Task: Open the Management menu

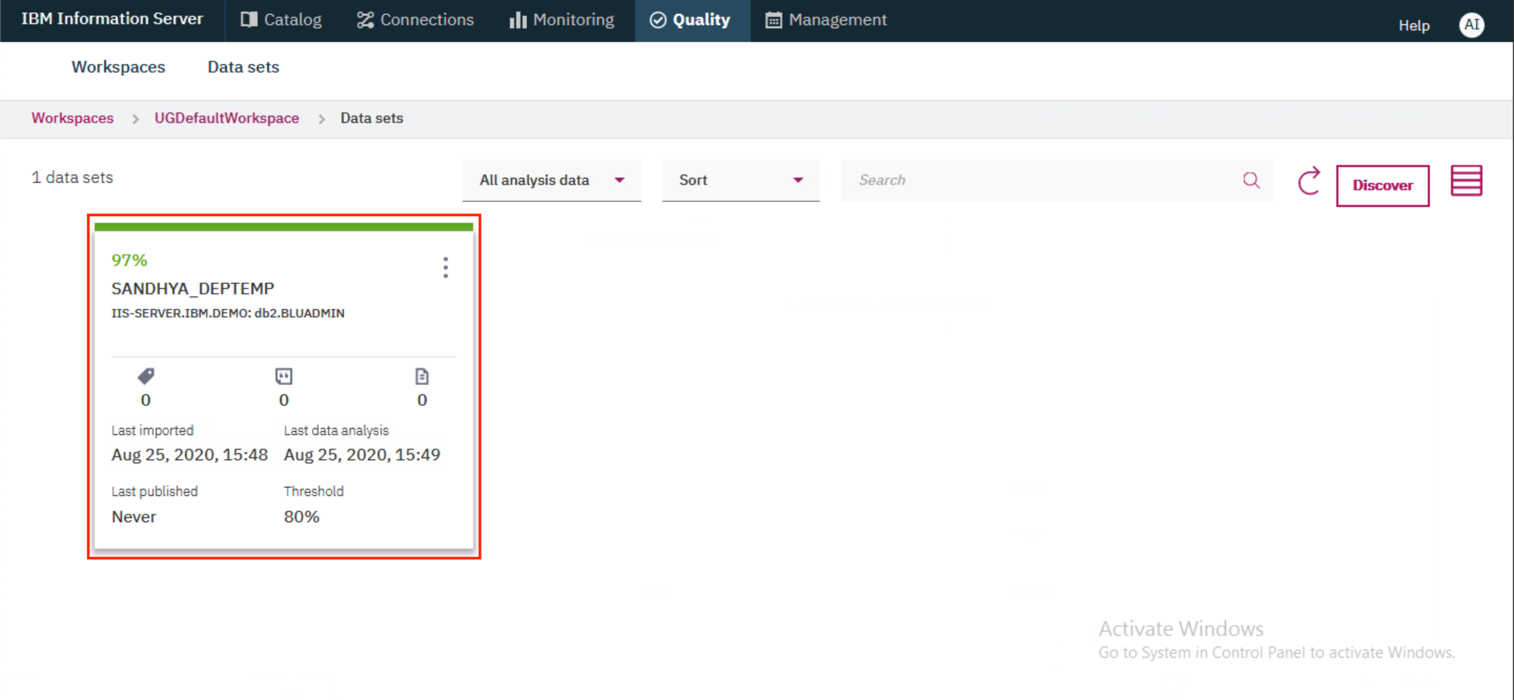Action: point(826,20)
